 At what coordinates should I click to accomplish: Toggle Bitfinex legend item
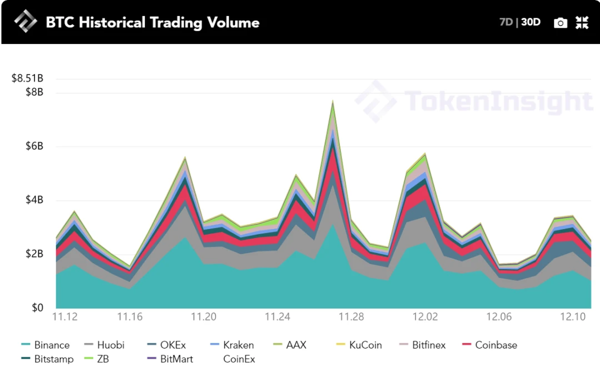(x=422, y=345)
